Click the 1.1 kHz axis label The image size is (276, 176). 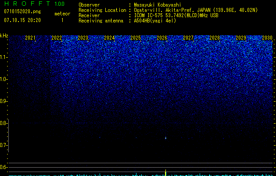[x=4, y=57]
